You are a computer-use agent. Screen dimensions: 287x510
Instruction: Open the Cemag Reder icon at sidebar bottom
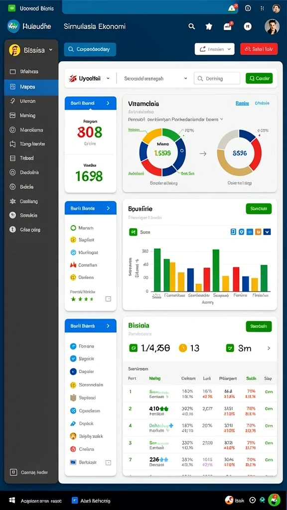(13, 472)
